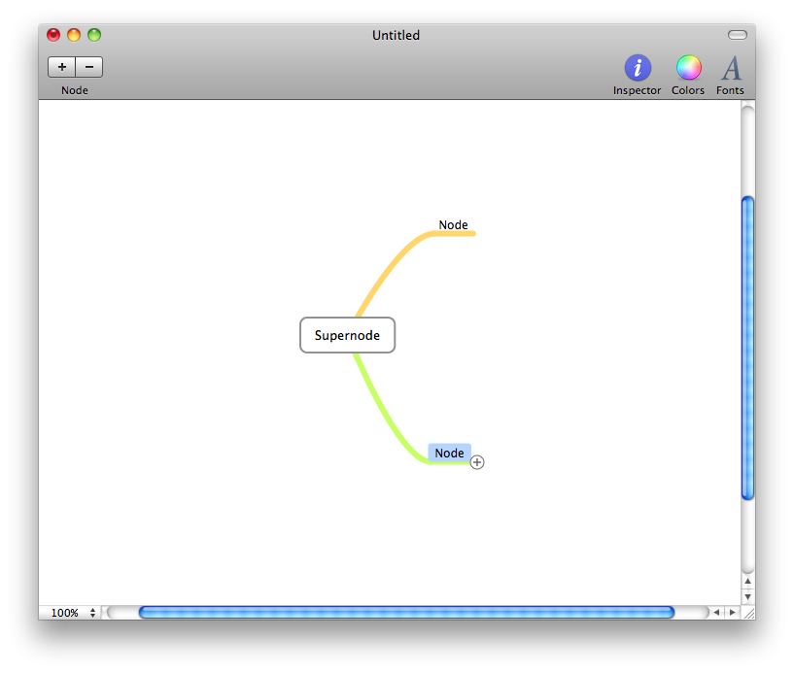Click the green zoom window button
Screen dimensions: 794x673
click(x=94, y=35)
